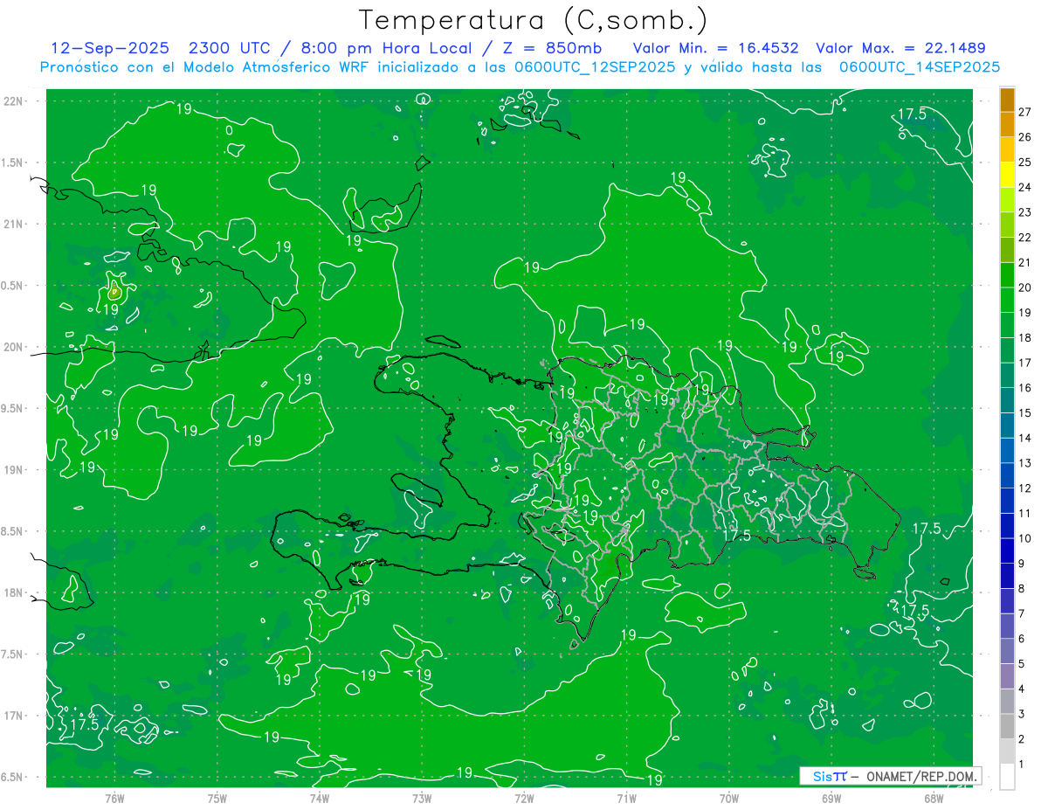Click the '75W' longitude axis label
The width and height of the screenshot is (1048, 810).
[217, 799]
